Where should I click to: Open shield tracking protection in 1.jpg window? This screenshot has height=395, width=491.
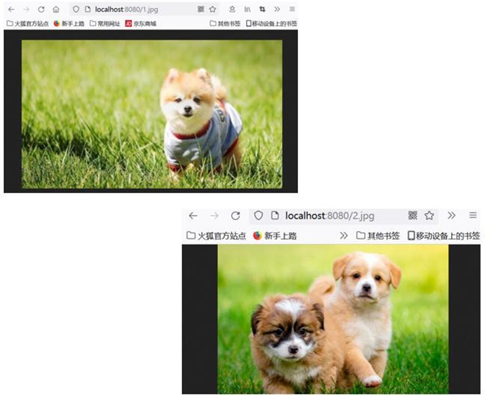coord(75,9)
